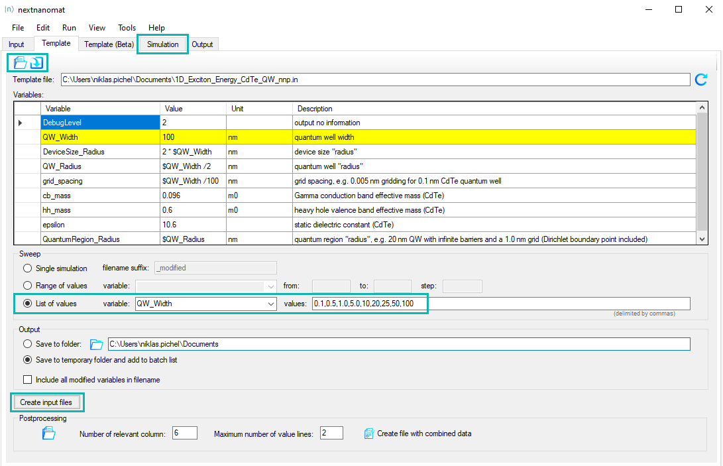Check Include all modified variables in filename
Image resolution: width=723 pixels, height=466 pixels.
(x=27, y=379)
